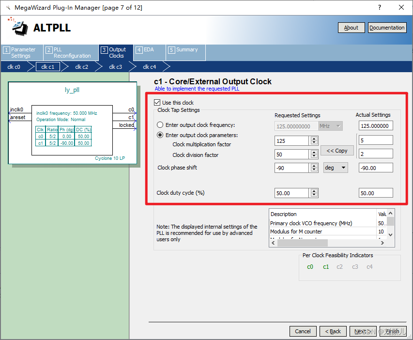The image size is (413, 340).
Task: Select the clk c1 sub-page
Action: (47, 67)
